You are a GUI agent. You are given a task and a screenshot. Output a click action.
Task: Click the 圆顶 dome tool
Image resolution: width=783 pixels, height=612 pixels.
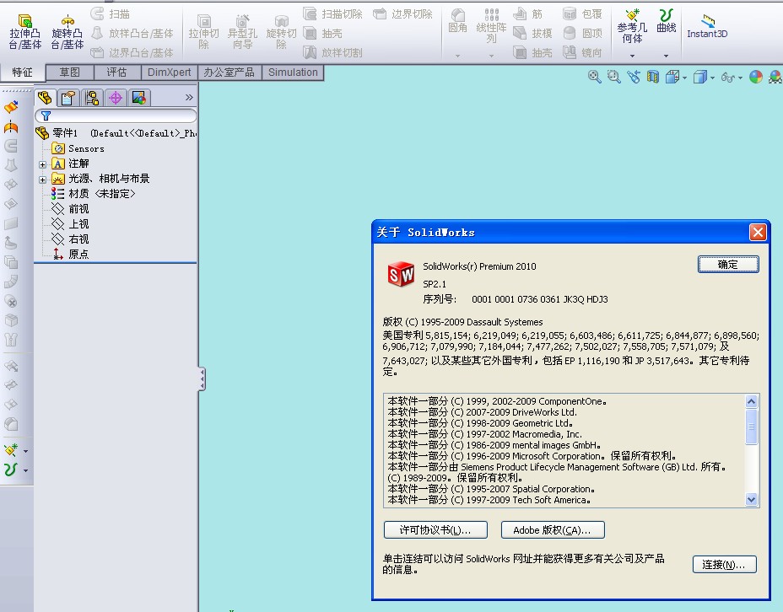pyautogui.click(x=582, y=34)
